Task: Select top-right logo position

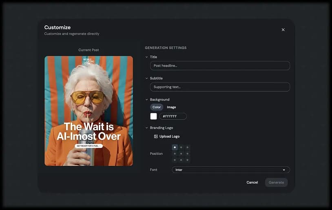Action: pyautogui.click(x=187, y=147)
